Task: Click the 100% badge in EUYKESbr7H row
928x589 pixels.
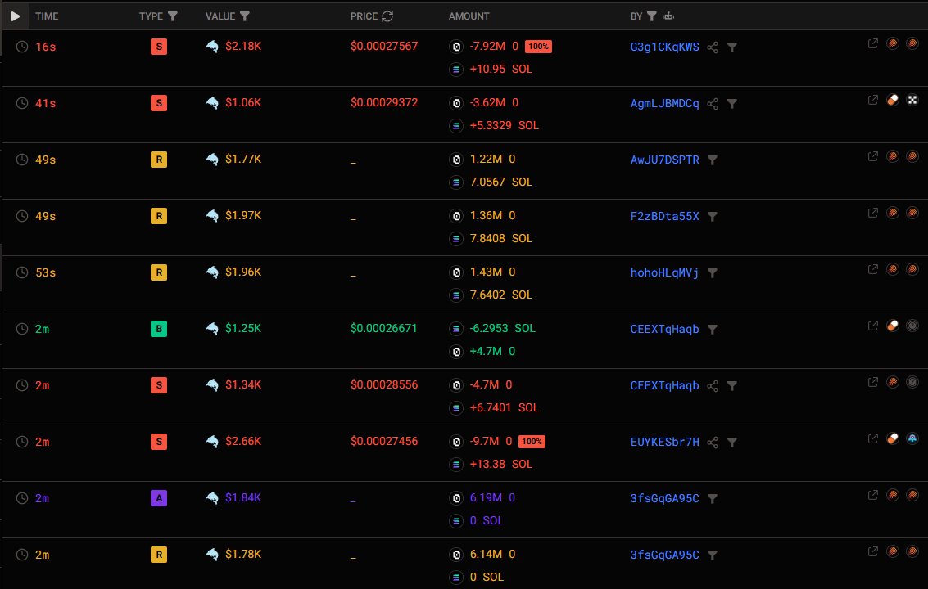Action: pos(532,441)
